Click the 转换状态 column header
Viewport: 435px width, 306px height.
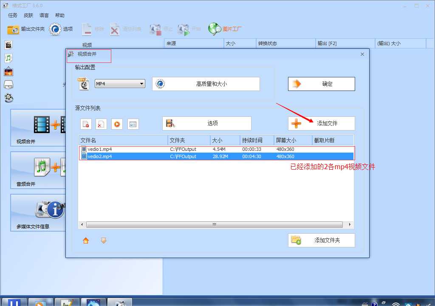286,43
